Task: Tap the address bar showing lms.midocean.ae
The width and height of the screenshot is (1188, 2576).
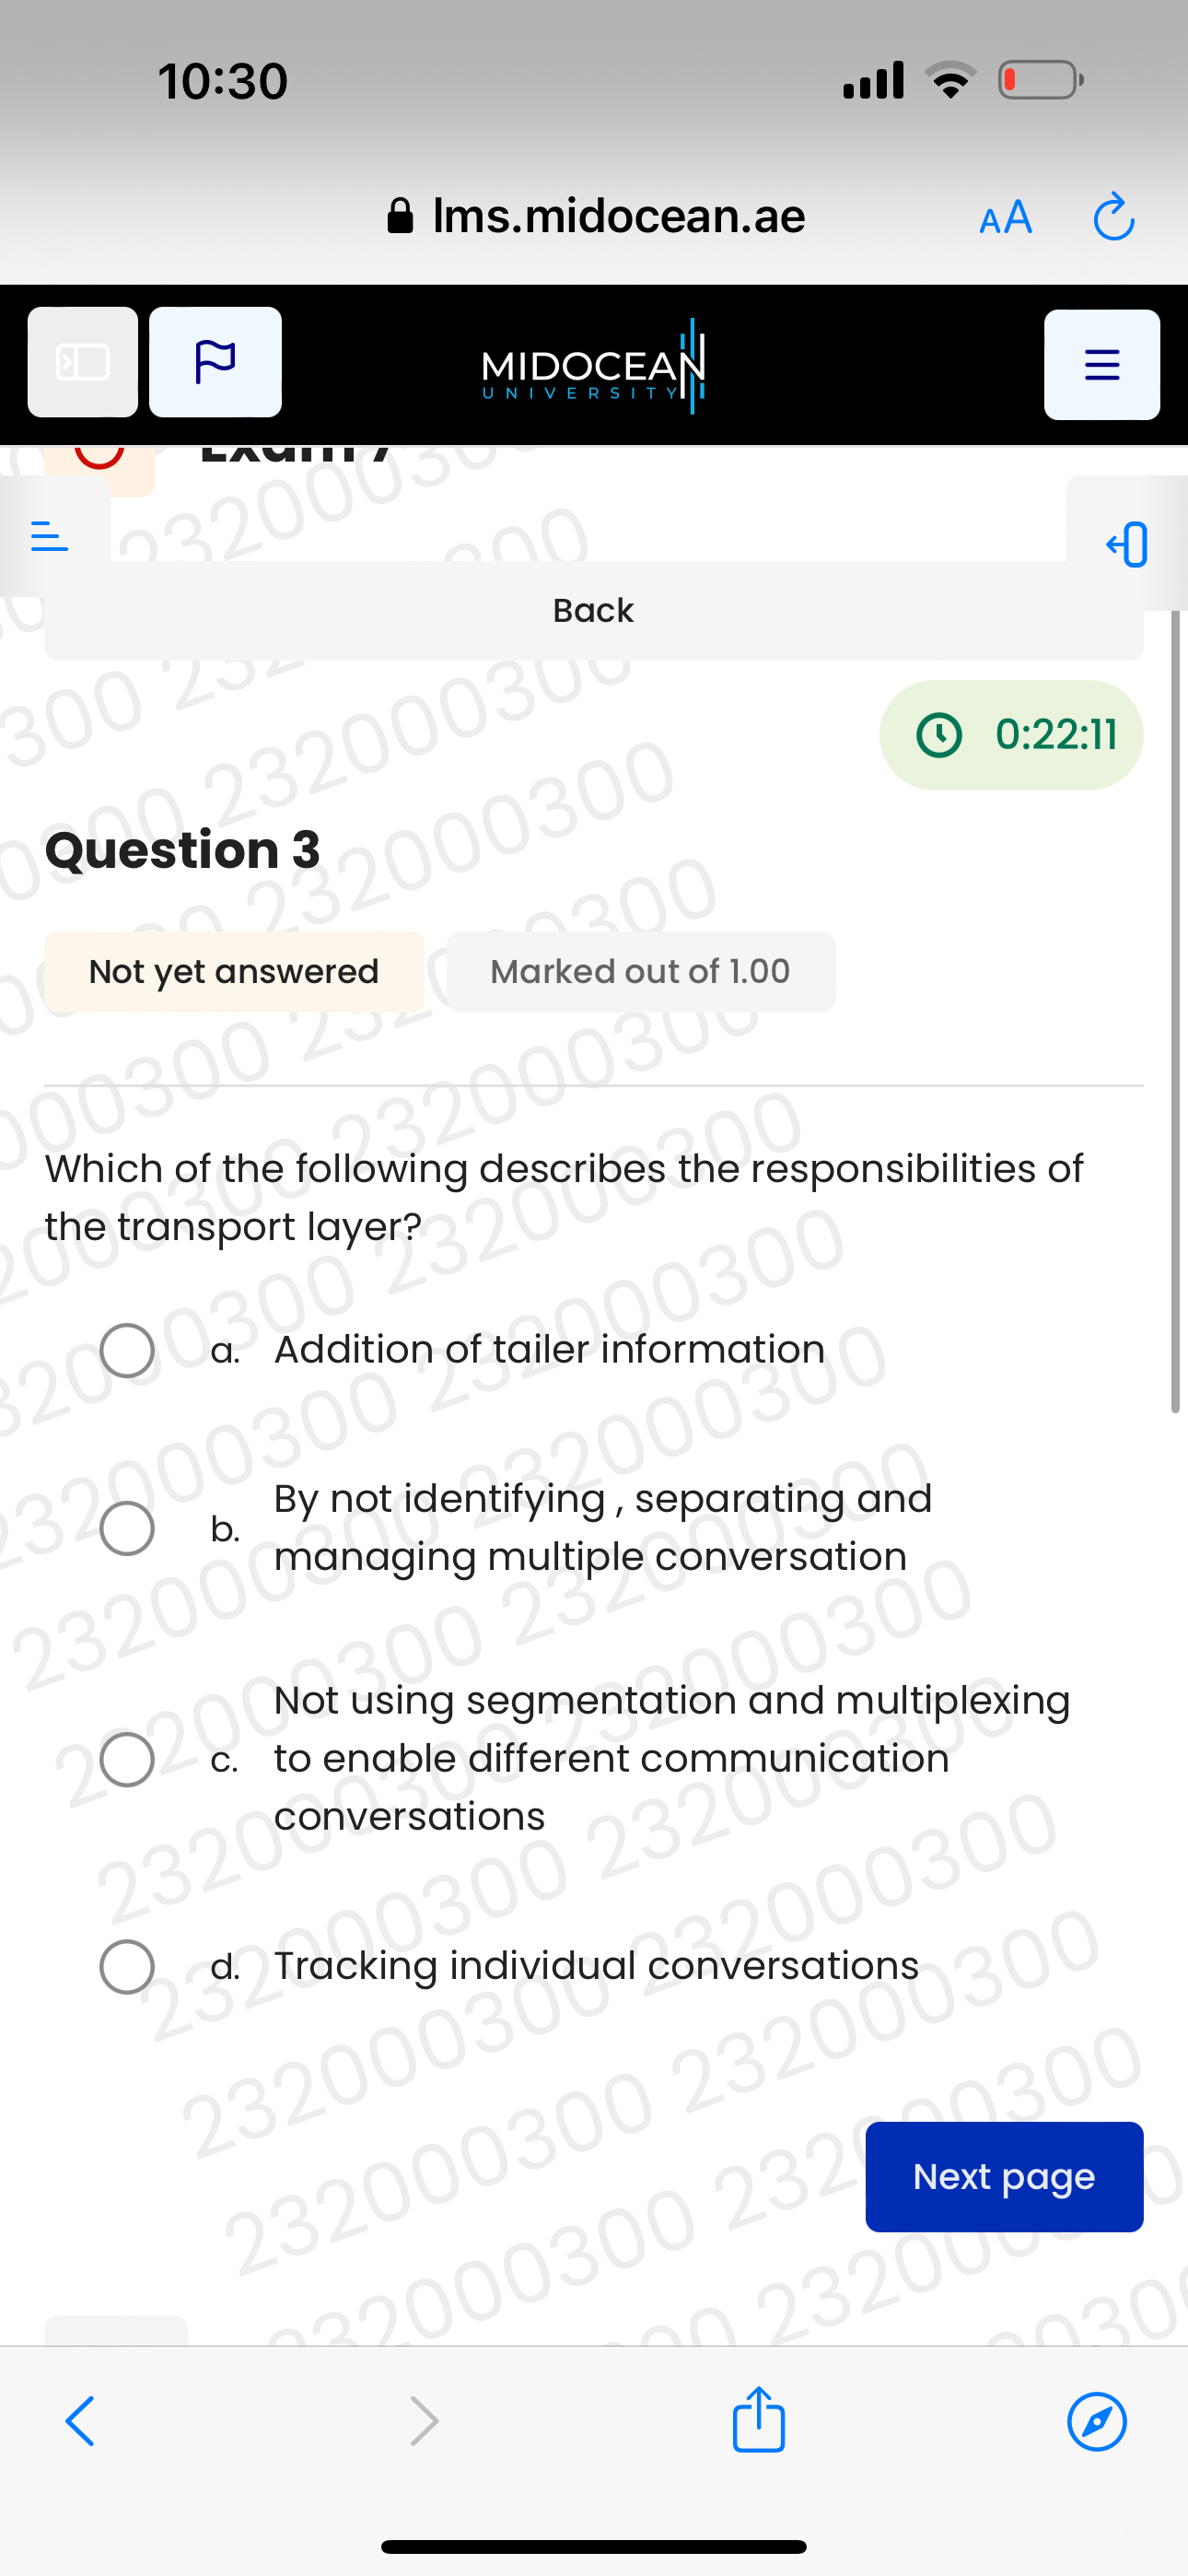Action: click(x=618, y=215)
